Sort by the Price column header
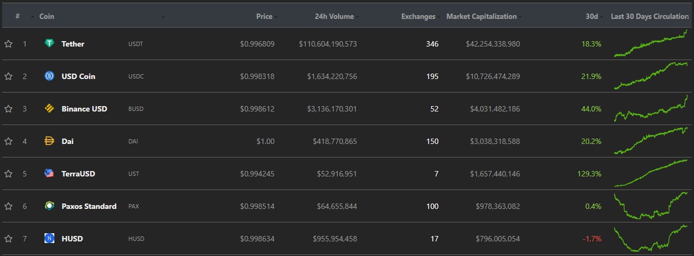Viewport: 694px width, 256px height. (x=264, y=16)
